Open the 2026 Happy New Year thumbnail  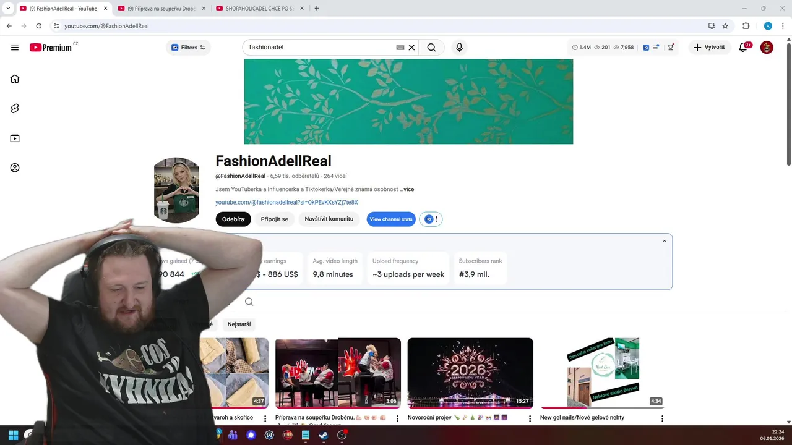(x=470, y=373)
